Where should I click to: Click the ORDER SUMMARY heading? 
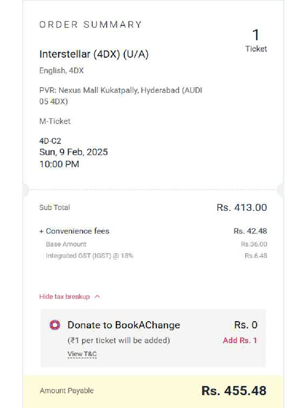90,25
